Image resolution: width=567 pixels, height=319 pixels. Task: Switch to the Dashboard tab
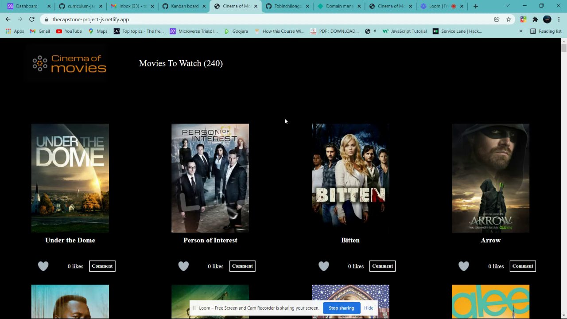click(29, 6)
